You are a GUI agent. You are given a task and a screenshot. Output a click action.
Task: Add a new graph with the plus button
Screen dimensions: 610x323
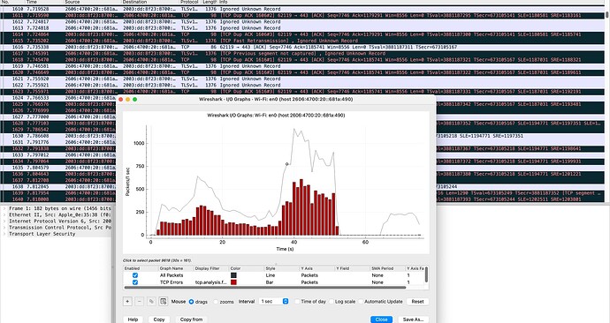127,301
